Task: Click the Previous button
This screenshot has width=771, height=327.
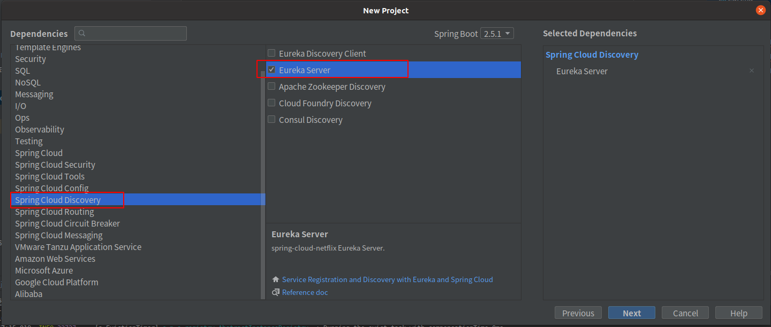Action: [578, 313]
